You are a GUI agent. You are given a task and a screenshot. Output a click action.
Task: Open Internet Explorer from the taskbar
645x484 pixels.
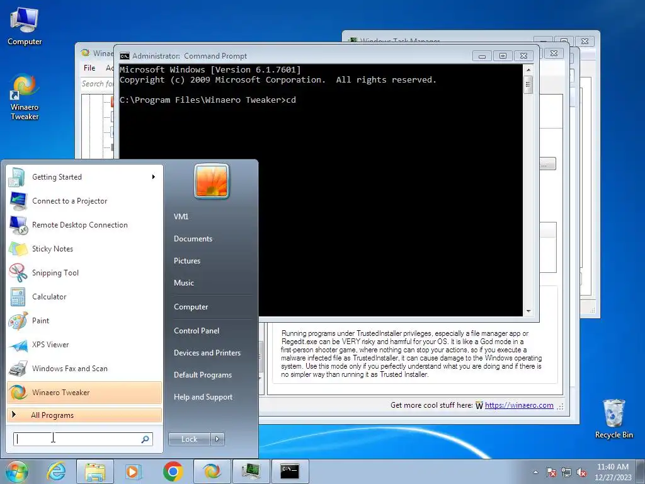56,471
